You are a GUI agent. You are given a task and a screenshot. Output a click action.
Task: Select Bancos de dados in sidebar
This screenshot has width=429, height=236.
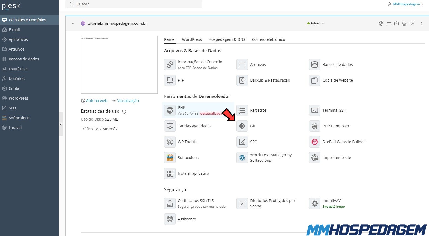pyautogui.click(x=29, y=59)
